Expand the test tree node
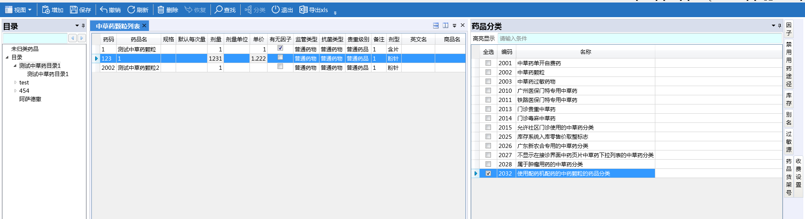 [x=16, y=82]
